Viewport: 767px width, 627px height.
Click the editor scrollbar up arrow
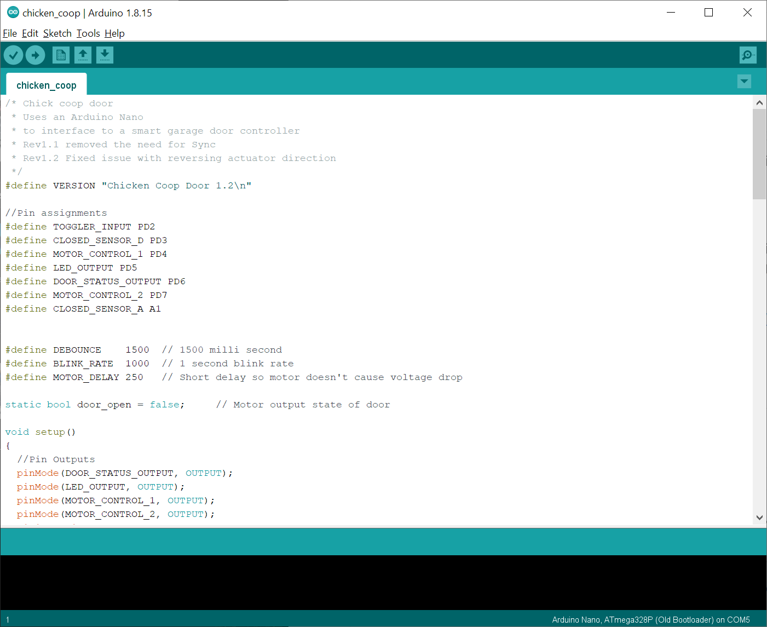(x=759, y=102)
